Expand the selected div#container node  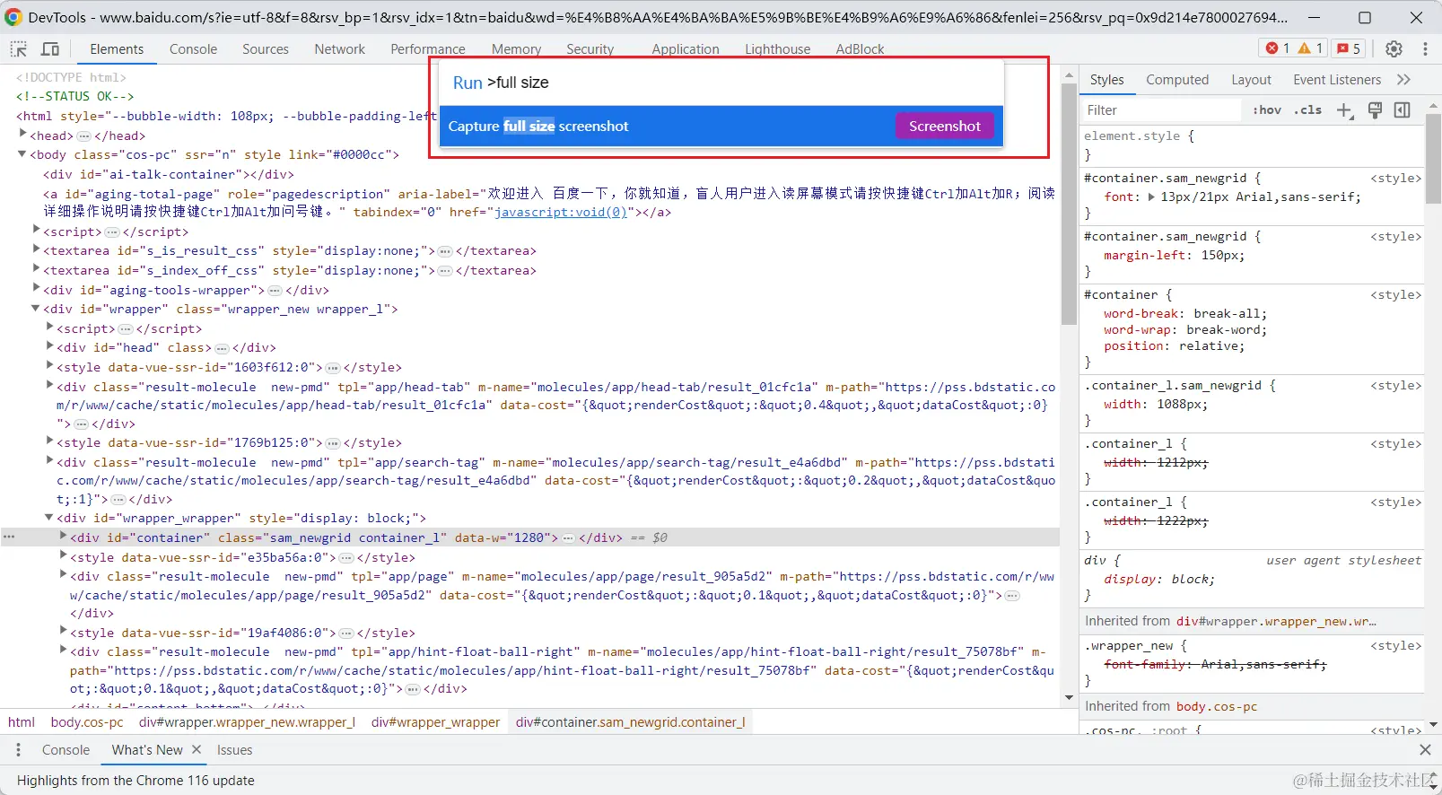click(64, 537)
